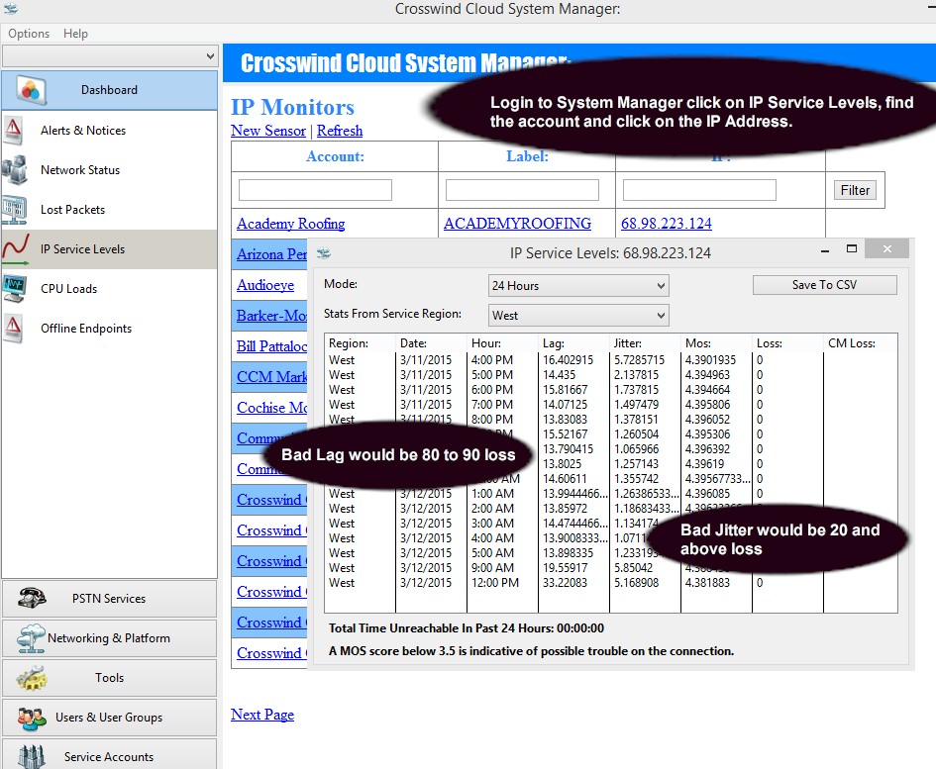The width and height of the screenshot is (936, 769).
Task: Click the Tools gears icon
Action: 33,678
